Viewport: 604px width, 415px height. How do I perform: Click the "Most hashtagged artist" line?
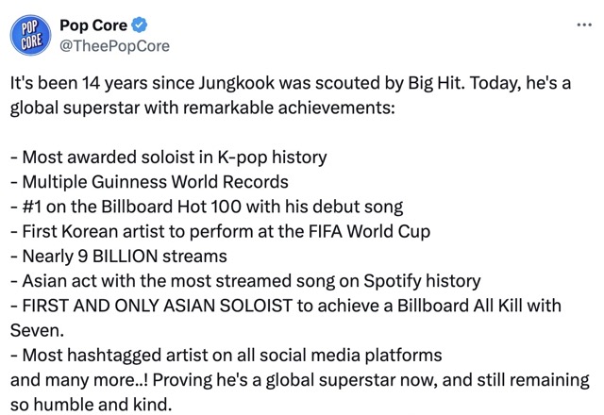226,356
